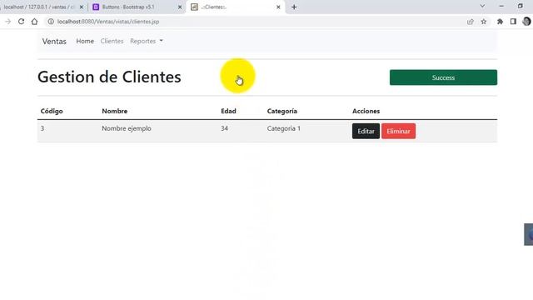Close the Buttons Bootstrap tab

pyautogui.click(x=180, y=7)
